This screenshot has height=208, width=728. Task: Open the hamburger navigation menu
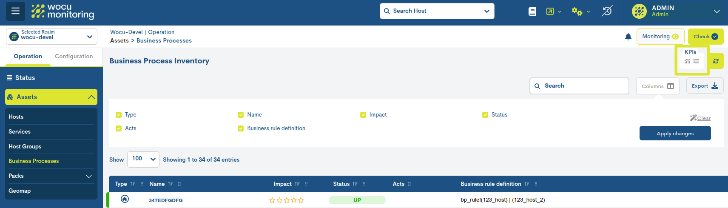[x=15, y=11]
